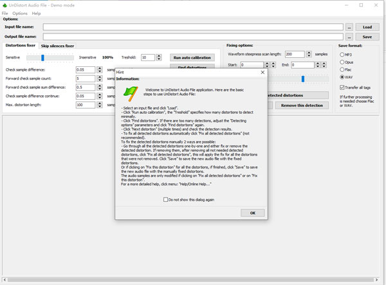This screenshot has height=285, width=386.
Task: Open the Options menu
Action: point(20,14)
